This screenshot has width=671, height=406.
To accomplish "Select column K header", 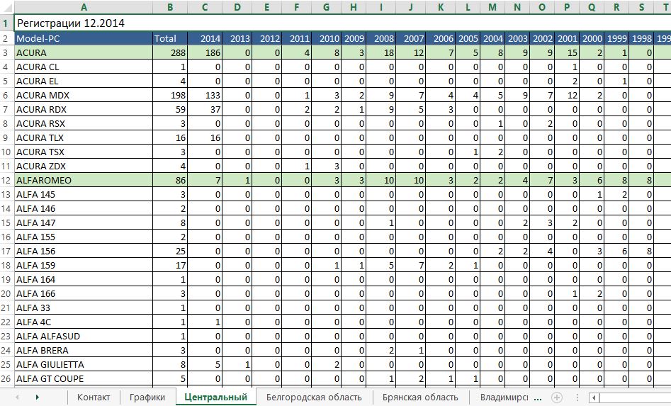I will [x=440, y=7].
